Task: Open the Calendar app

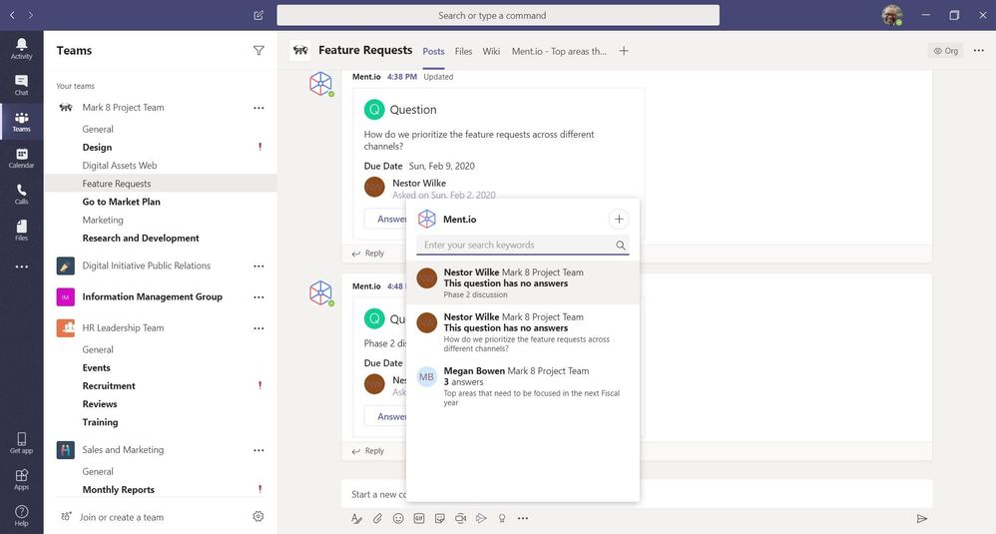Action: 22,158
